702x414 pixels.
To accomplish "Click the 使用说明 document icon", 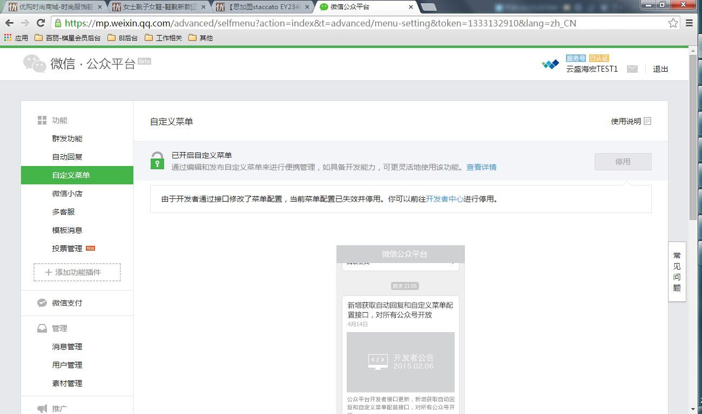I will coord(647,121).
